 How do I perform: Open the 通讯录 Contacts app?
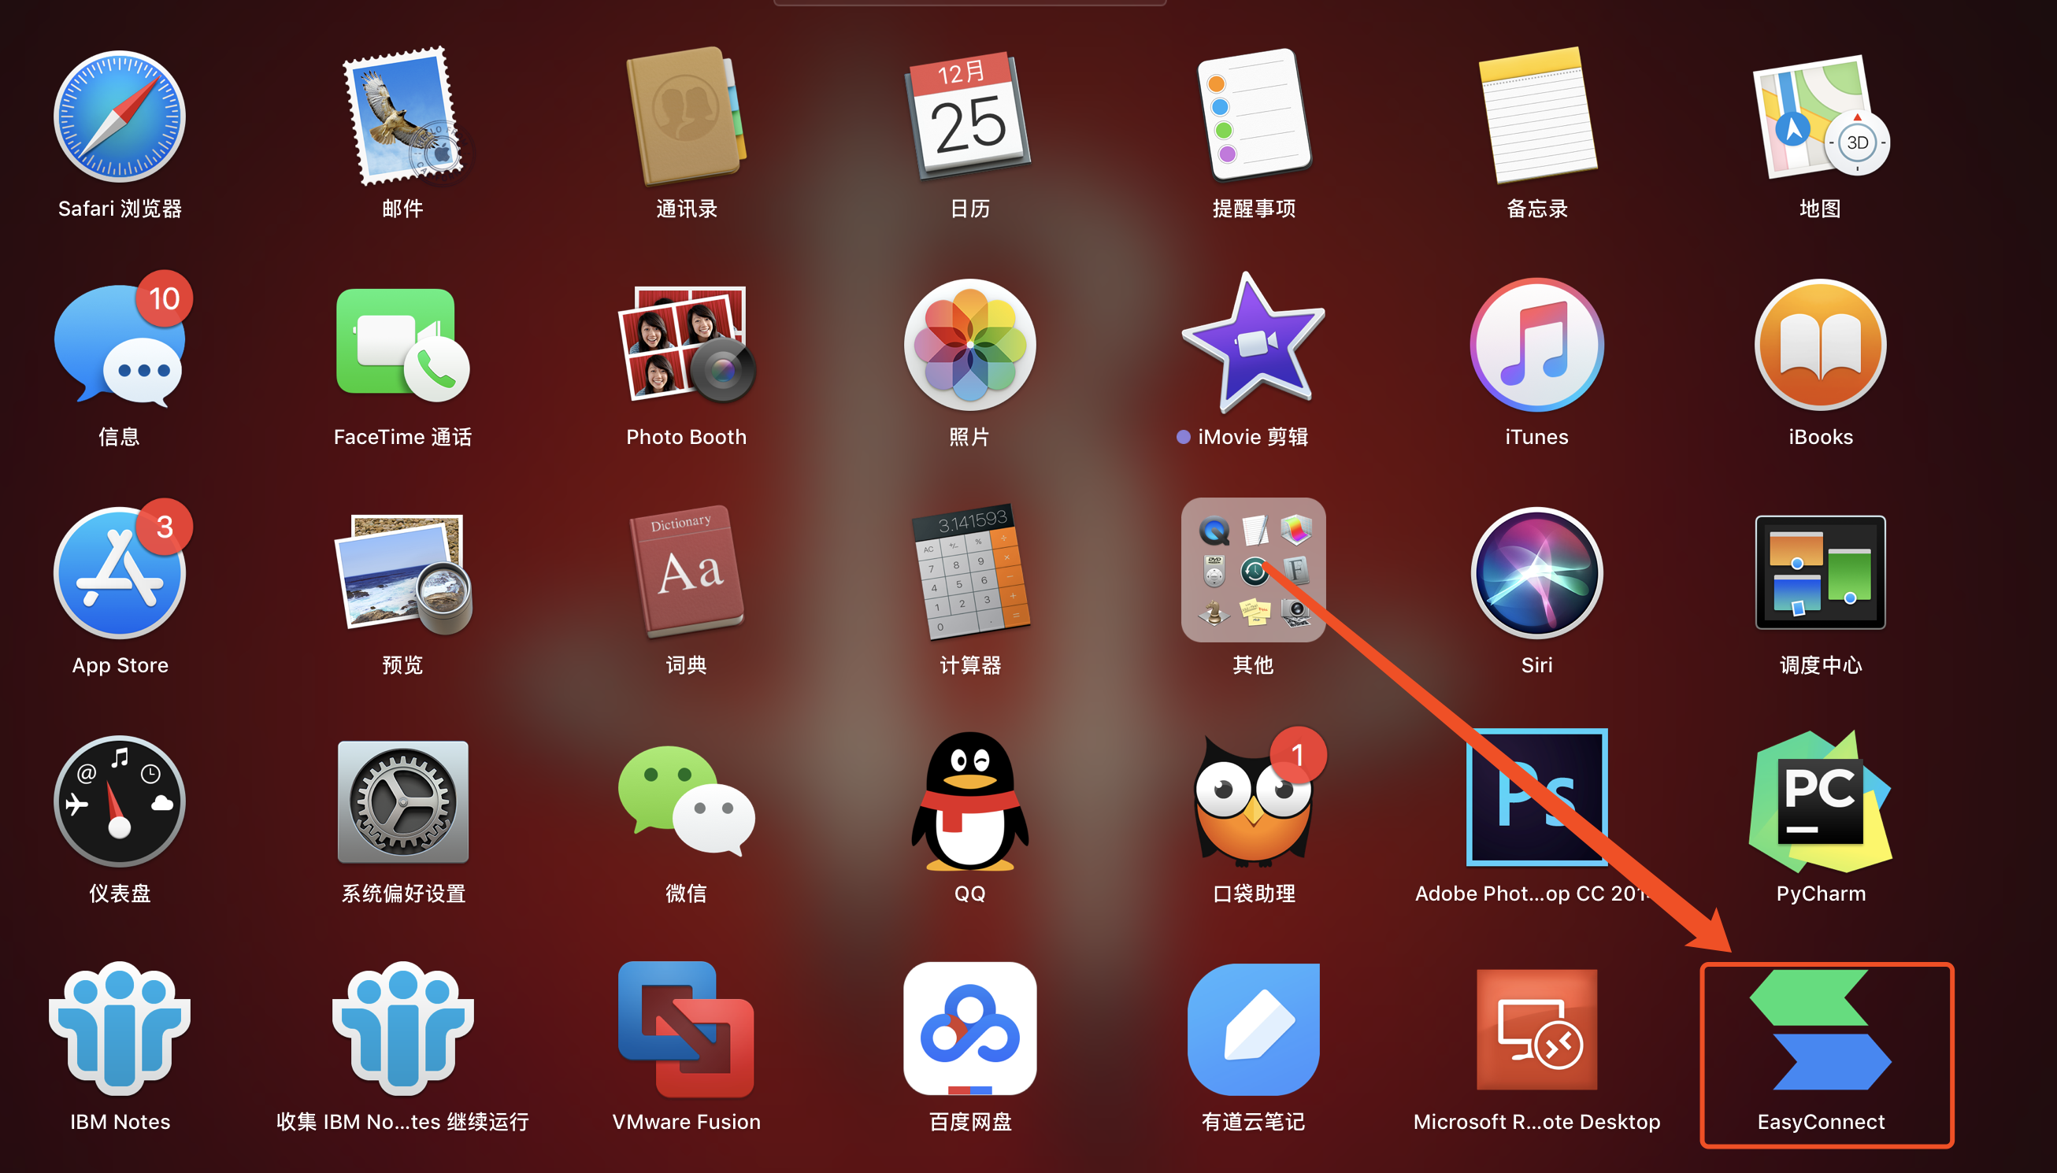(687, 116)
